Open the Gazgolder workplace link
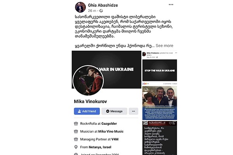Image resolution: width=233 pixels, height=155 pixels. 109,124
